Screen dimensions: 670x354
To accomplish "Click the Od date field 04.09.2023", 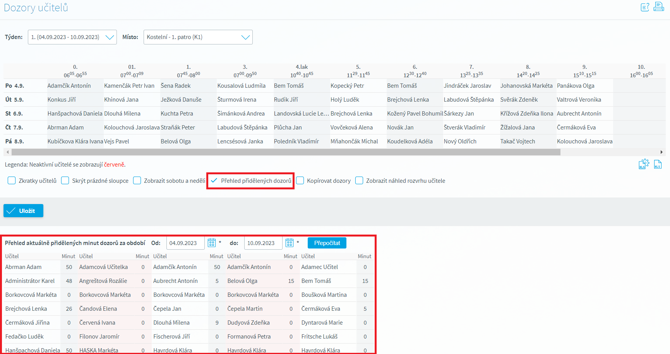I will [185, 243].
